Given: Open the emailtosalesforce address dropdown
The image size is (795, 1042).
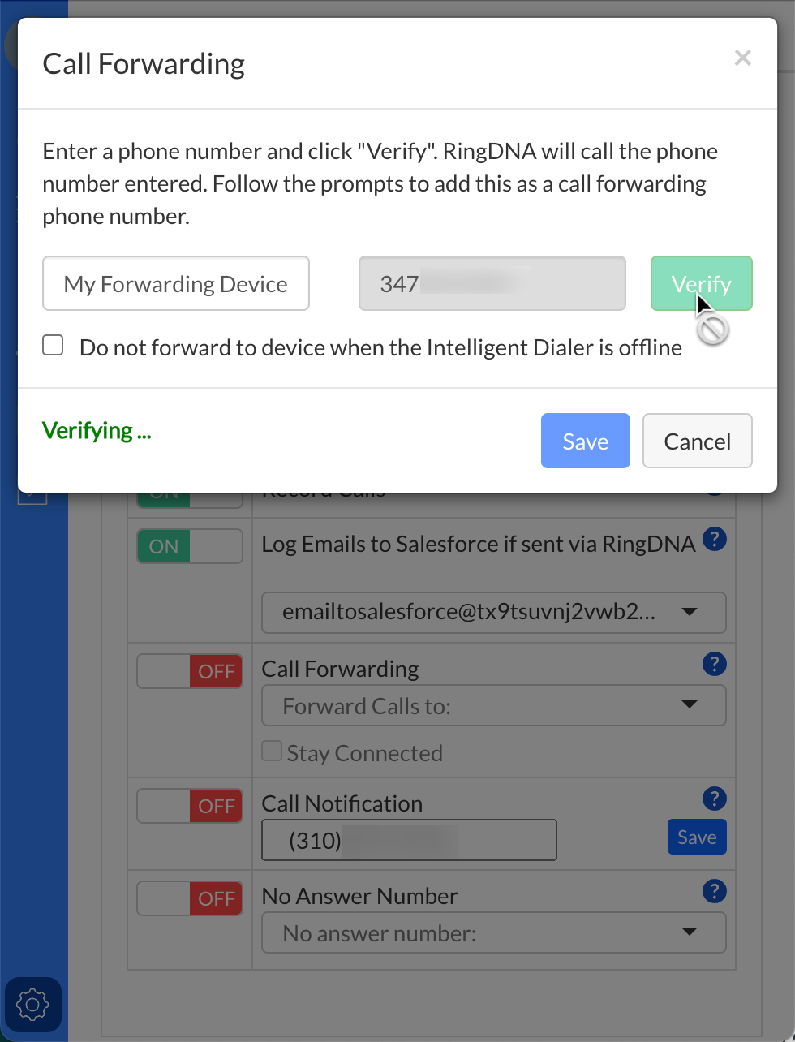Looking at the screenshot, I should 493,613.
